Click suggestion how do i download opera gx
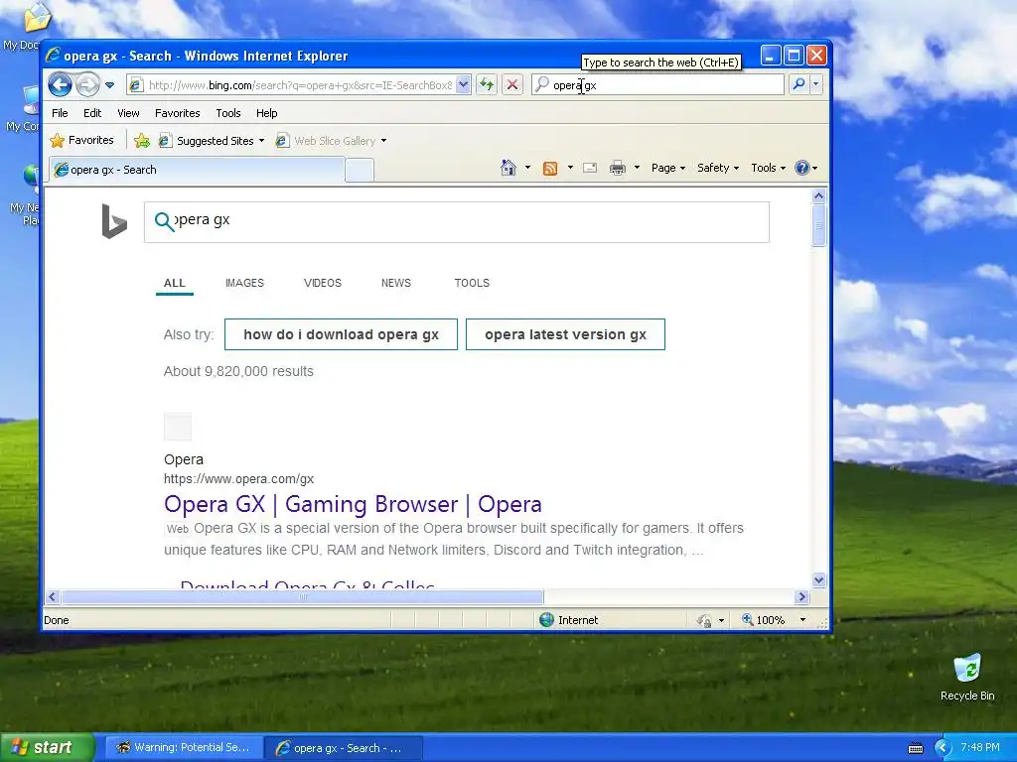The width and height of the screenshot is (1017, 762). [x=342, y=334]
